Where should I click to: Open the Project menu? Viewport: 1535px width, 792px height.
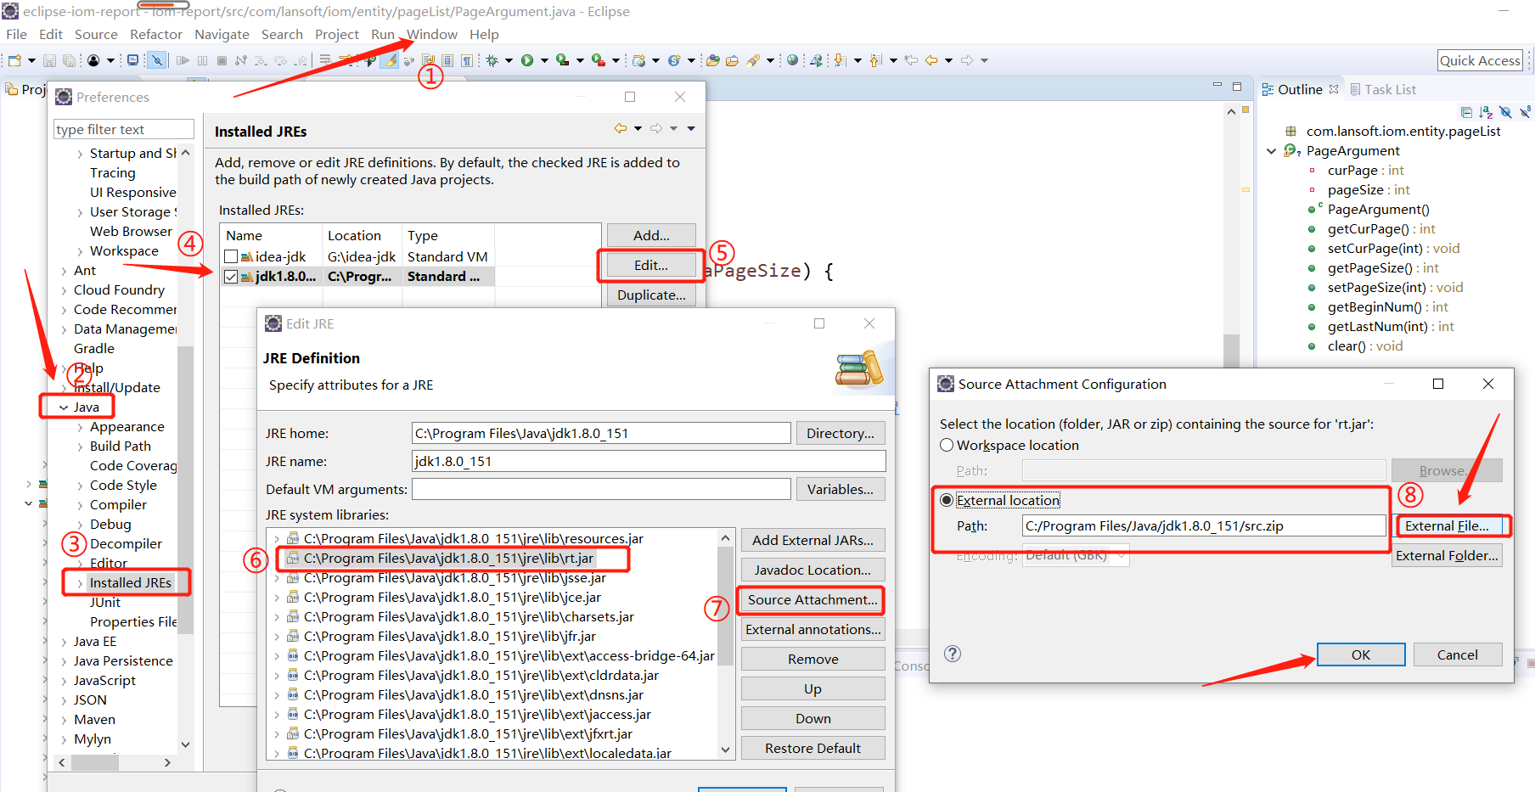tap(337, 35)
